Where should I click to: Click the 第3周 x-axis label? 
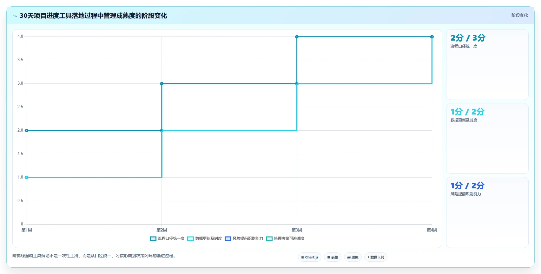click(297, 230)
